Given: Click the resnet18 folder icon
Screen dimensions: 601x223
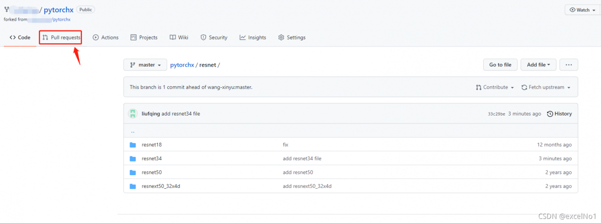Looking at the screenshot, I should click(x=133, y=145).
